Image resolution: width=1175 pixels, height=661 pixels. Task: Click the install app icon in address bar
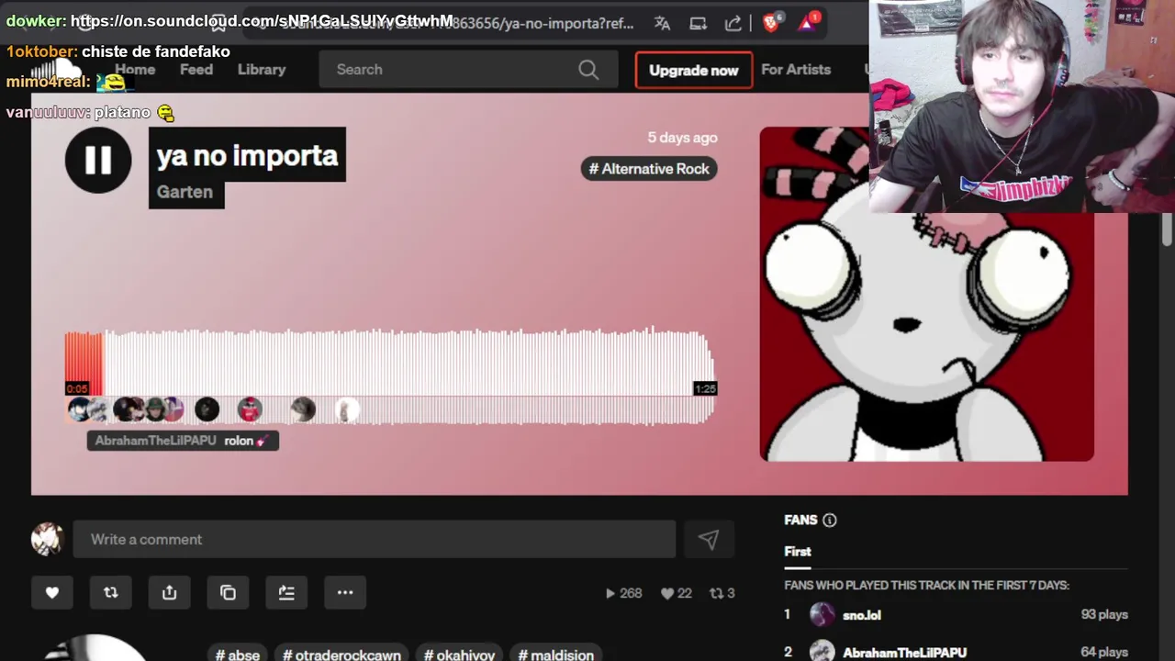698,24
